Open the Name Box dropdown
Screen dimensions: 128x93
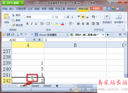[x=25, y=40]
